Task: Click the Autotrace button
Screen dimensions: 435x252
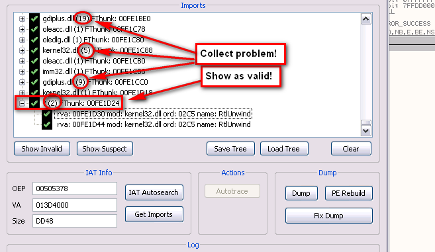Action: click(x=232, y=191)
